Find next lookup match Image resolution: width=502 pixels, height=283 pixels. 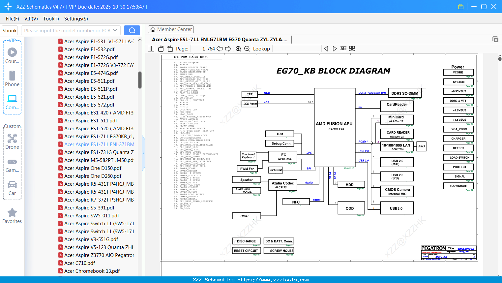pos(335,48)
